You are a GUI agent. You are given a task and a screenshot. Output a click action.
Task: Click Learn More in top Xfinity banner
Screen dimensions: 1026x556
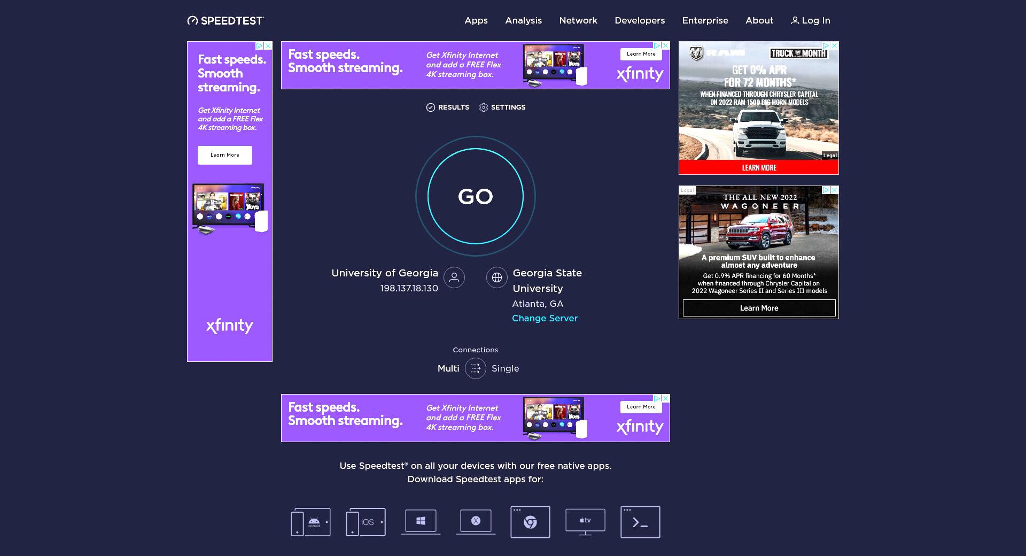[x=641, y=54]
